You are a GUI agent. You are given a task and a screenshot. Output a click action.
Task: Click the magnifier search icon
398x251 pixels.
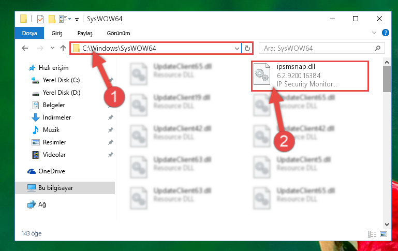pyautogui.click(x=377, y=48)
